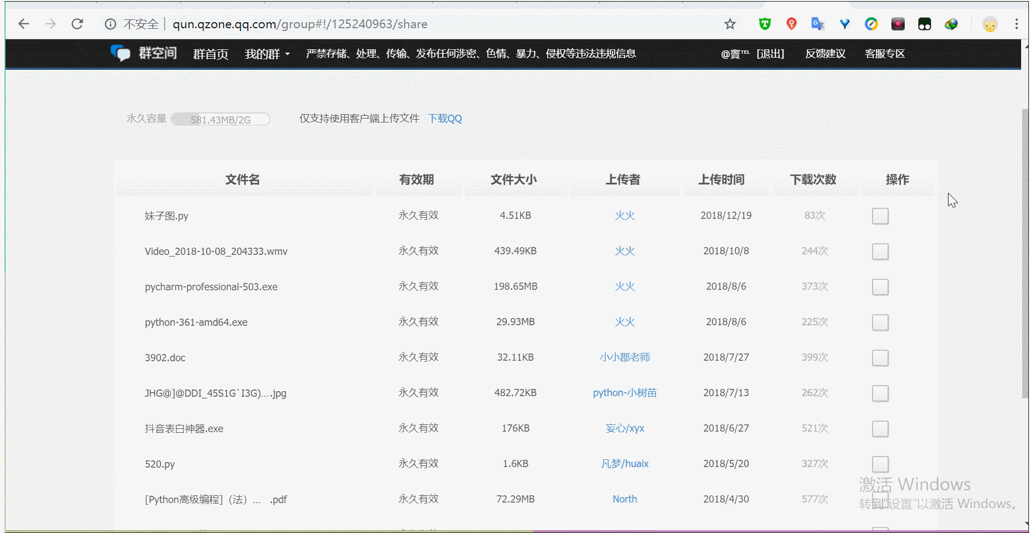The image size is (1030, 533).
Task: Check the box for 3902.doc
Action: 880,358
